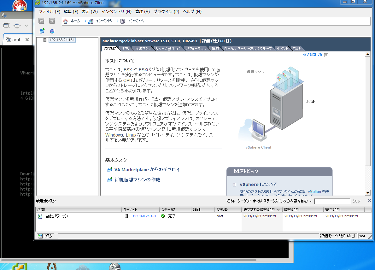Viewport: 375px width, 270px height.
Task: Open the インベントリ (N) menu
Action: click(x=116, y=11)
